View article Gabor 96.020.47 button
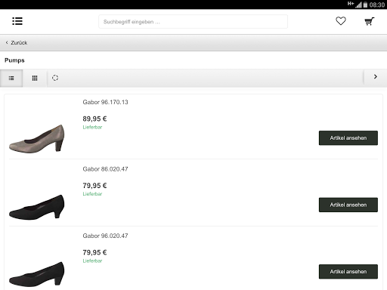Screen dimensions: 387x290 pos(348,272)
